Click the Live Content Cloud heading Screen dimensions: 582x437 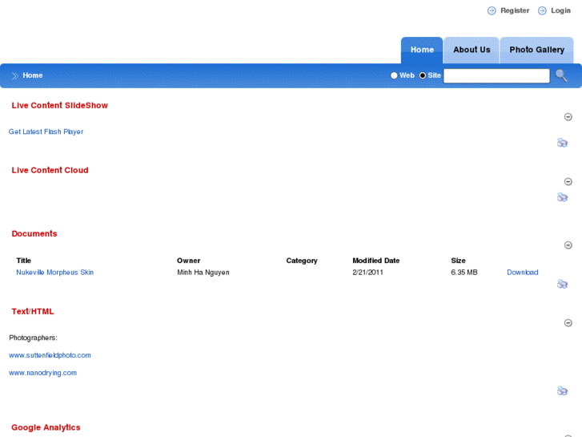(50, 170)
